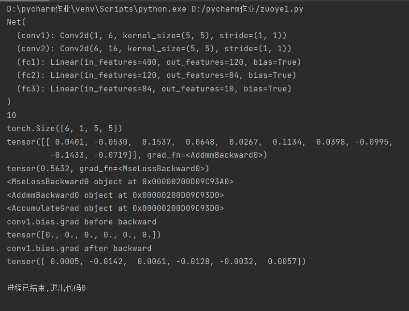Click the AddmmBackward0 object address line
This screenshot has height=311, width=409.
pyautogui.click(x=115, y=195)
